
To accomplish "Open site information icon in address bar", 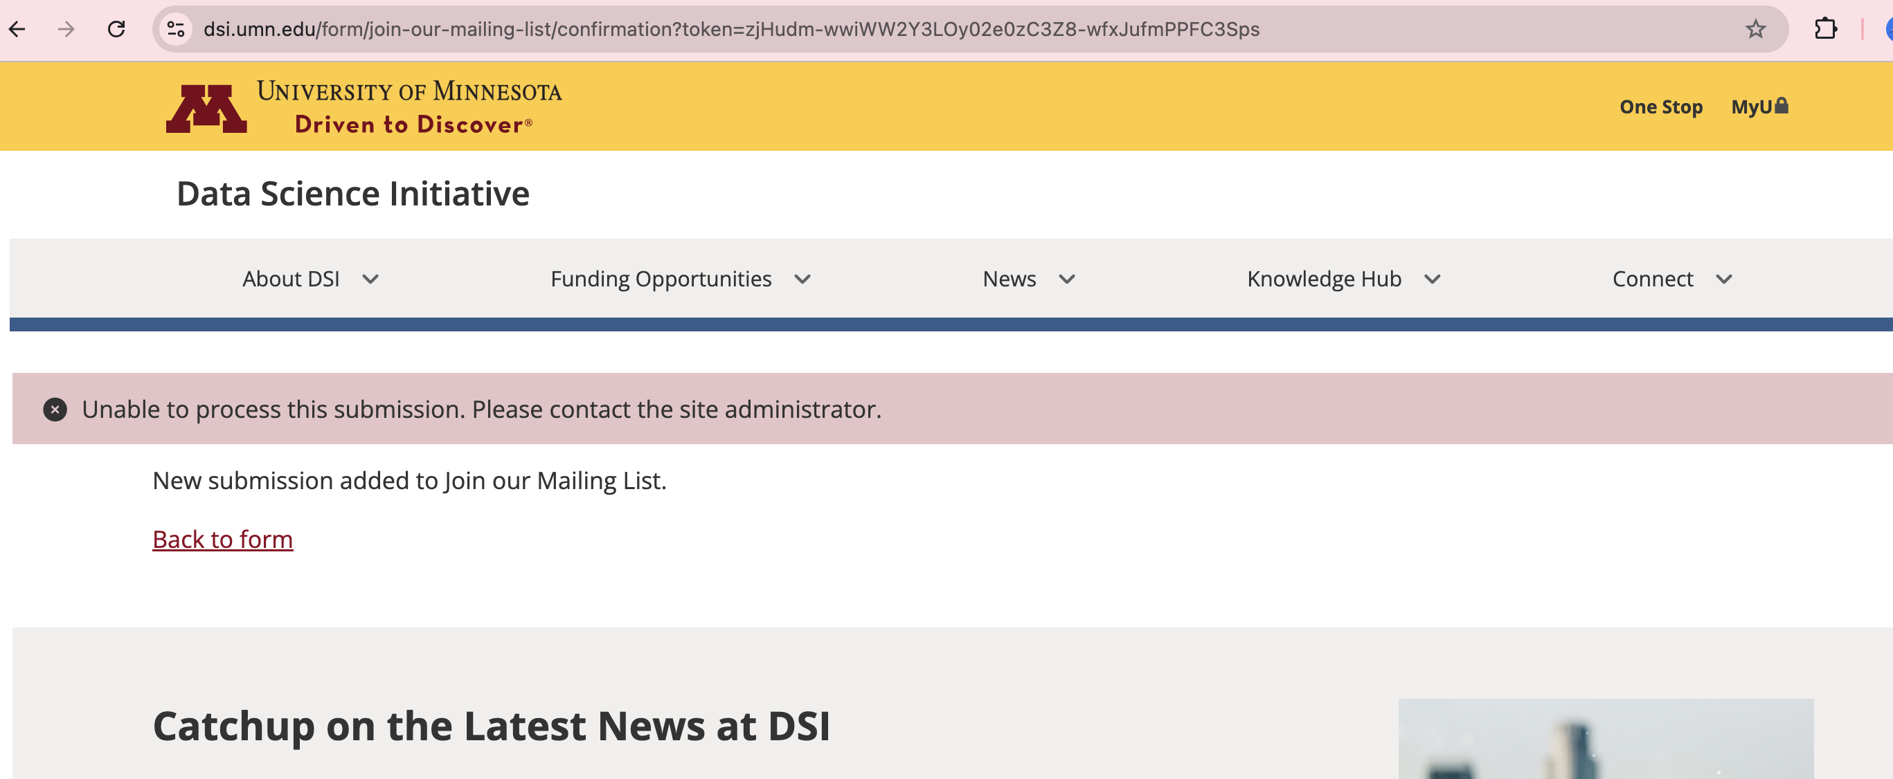I will [176, 29].
